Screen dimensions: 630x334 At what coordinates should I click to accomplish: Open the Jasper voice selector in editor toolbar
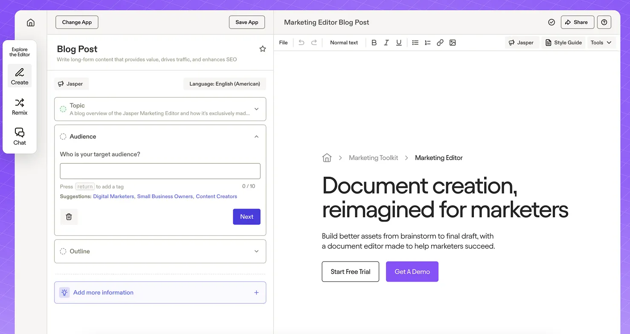521,43
